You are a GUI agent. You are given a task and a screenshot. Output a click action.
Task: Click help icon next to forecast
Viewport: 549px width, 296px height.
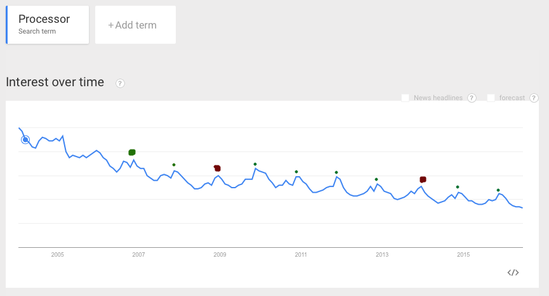(534, 98)
